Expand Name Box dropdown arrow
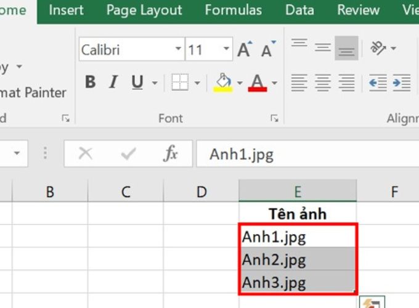This screenshot has width=419, height=308. pyautogui.click(x=17, y=153)
